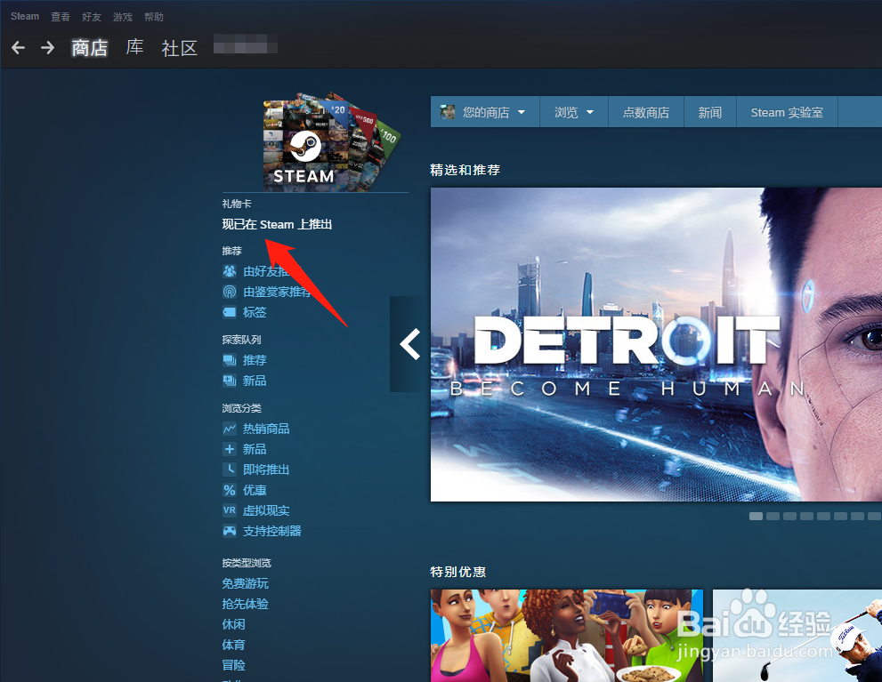This screenshot has height=682, width=882.
Task: Click the upcoming releases clock icon
Action: click(x=230, y=469)
